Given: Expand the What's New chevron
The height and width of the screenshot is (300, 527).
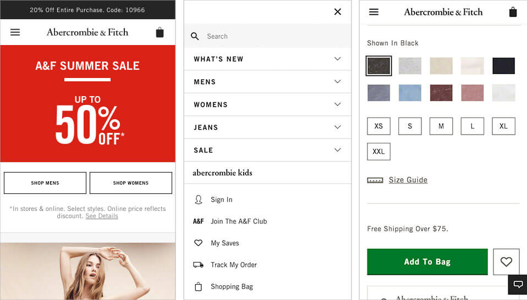Looking at the screenshot, I should pos(338,59).
